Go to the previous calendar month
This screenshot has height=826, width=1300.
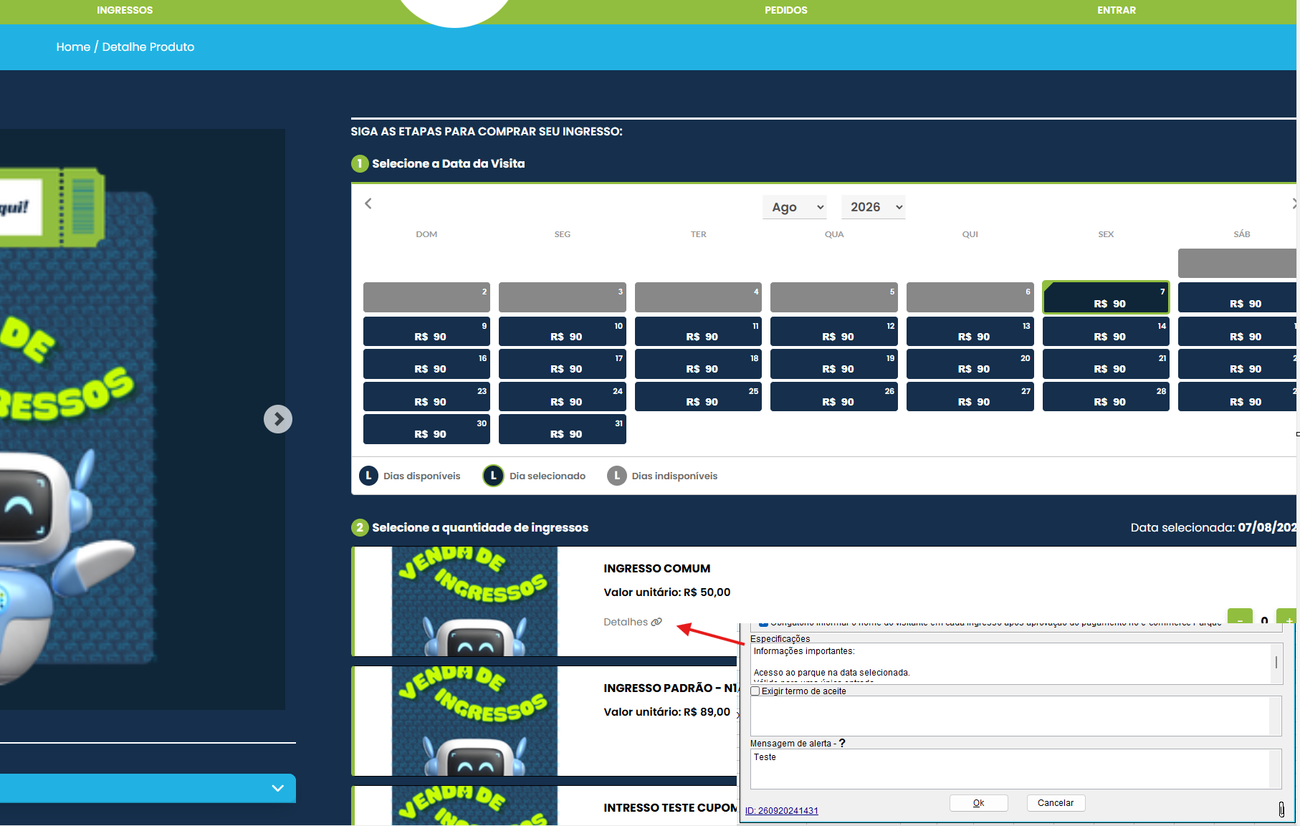[368, 203]
